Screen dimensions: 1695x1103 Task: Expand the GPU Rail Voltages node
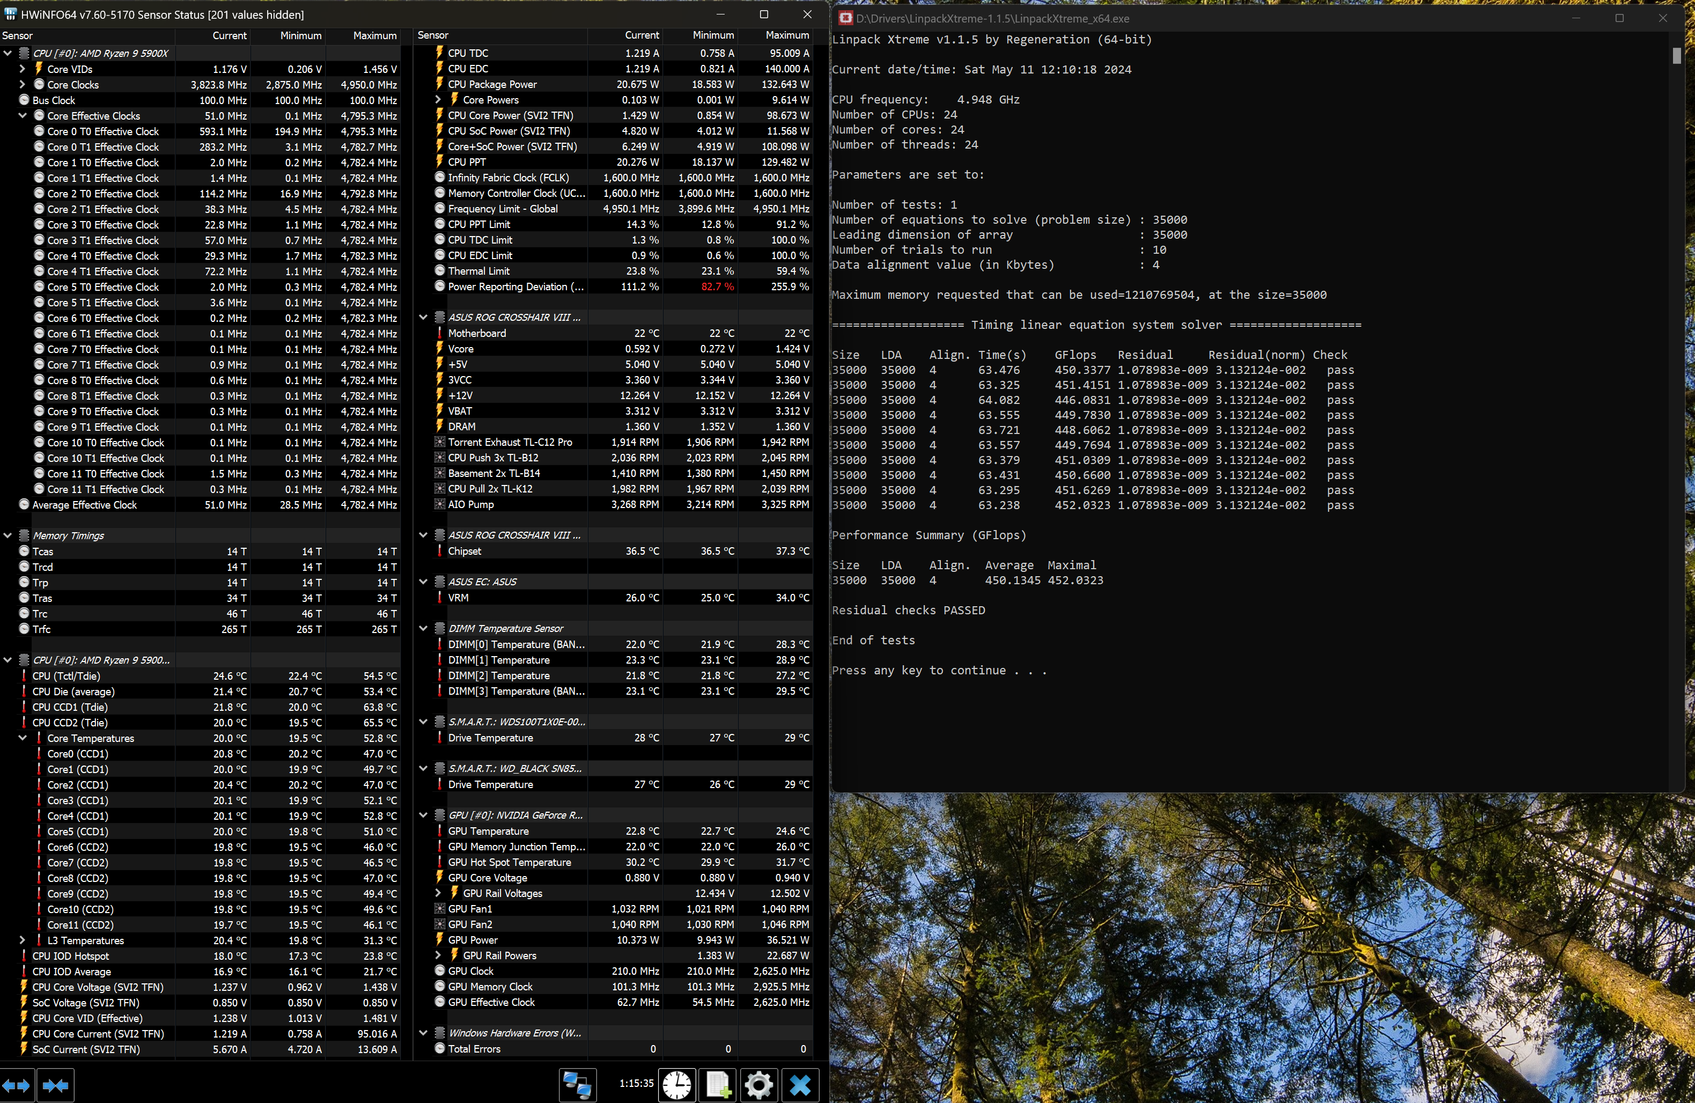(438, 893)
